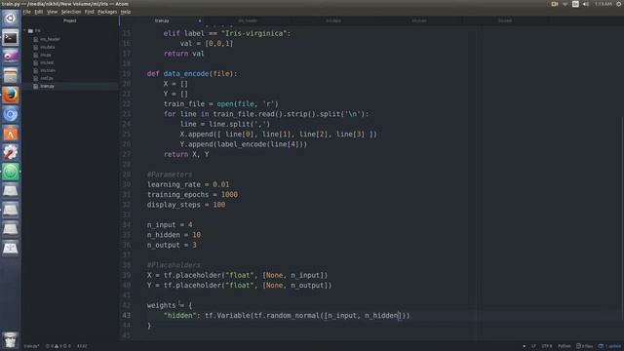Collapse the iris project folder
The height and width of the screenshot is (351, 624).
[x=25, y=30]
